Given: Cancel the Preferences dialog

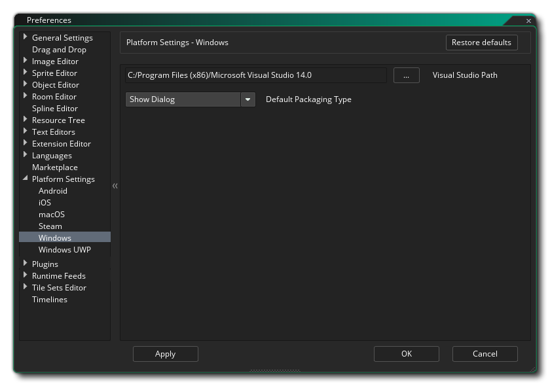Looking at the screenshot, I should point(485,354).
